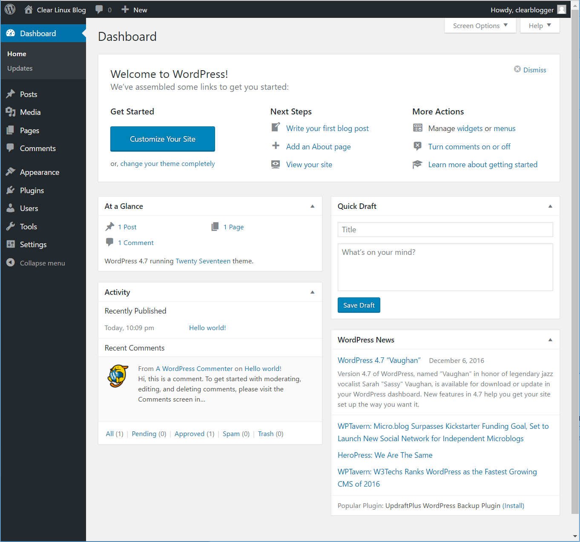Viewport: 580px width, 542px height.
Task: Open A WordPress Commenter author link
Action: pos(194,368)
